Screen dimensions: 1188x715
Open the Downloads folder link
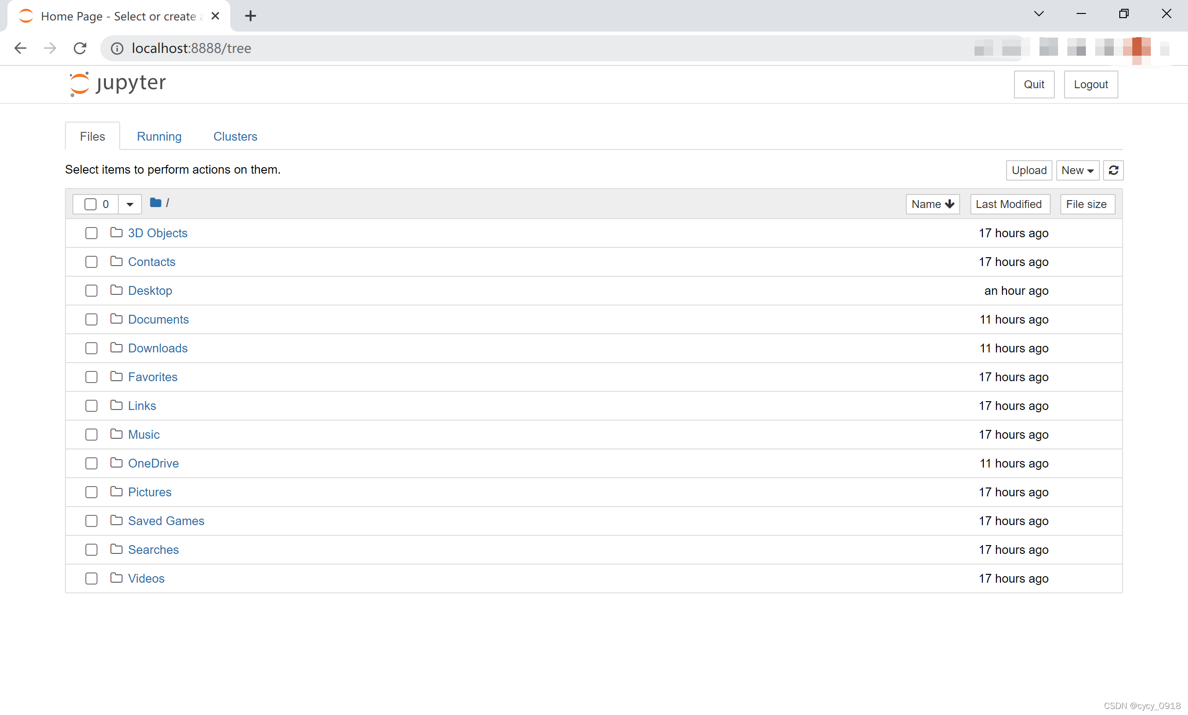[x=157, y=348]
